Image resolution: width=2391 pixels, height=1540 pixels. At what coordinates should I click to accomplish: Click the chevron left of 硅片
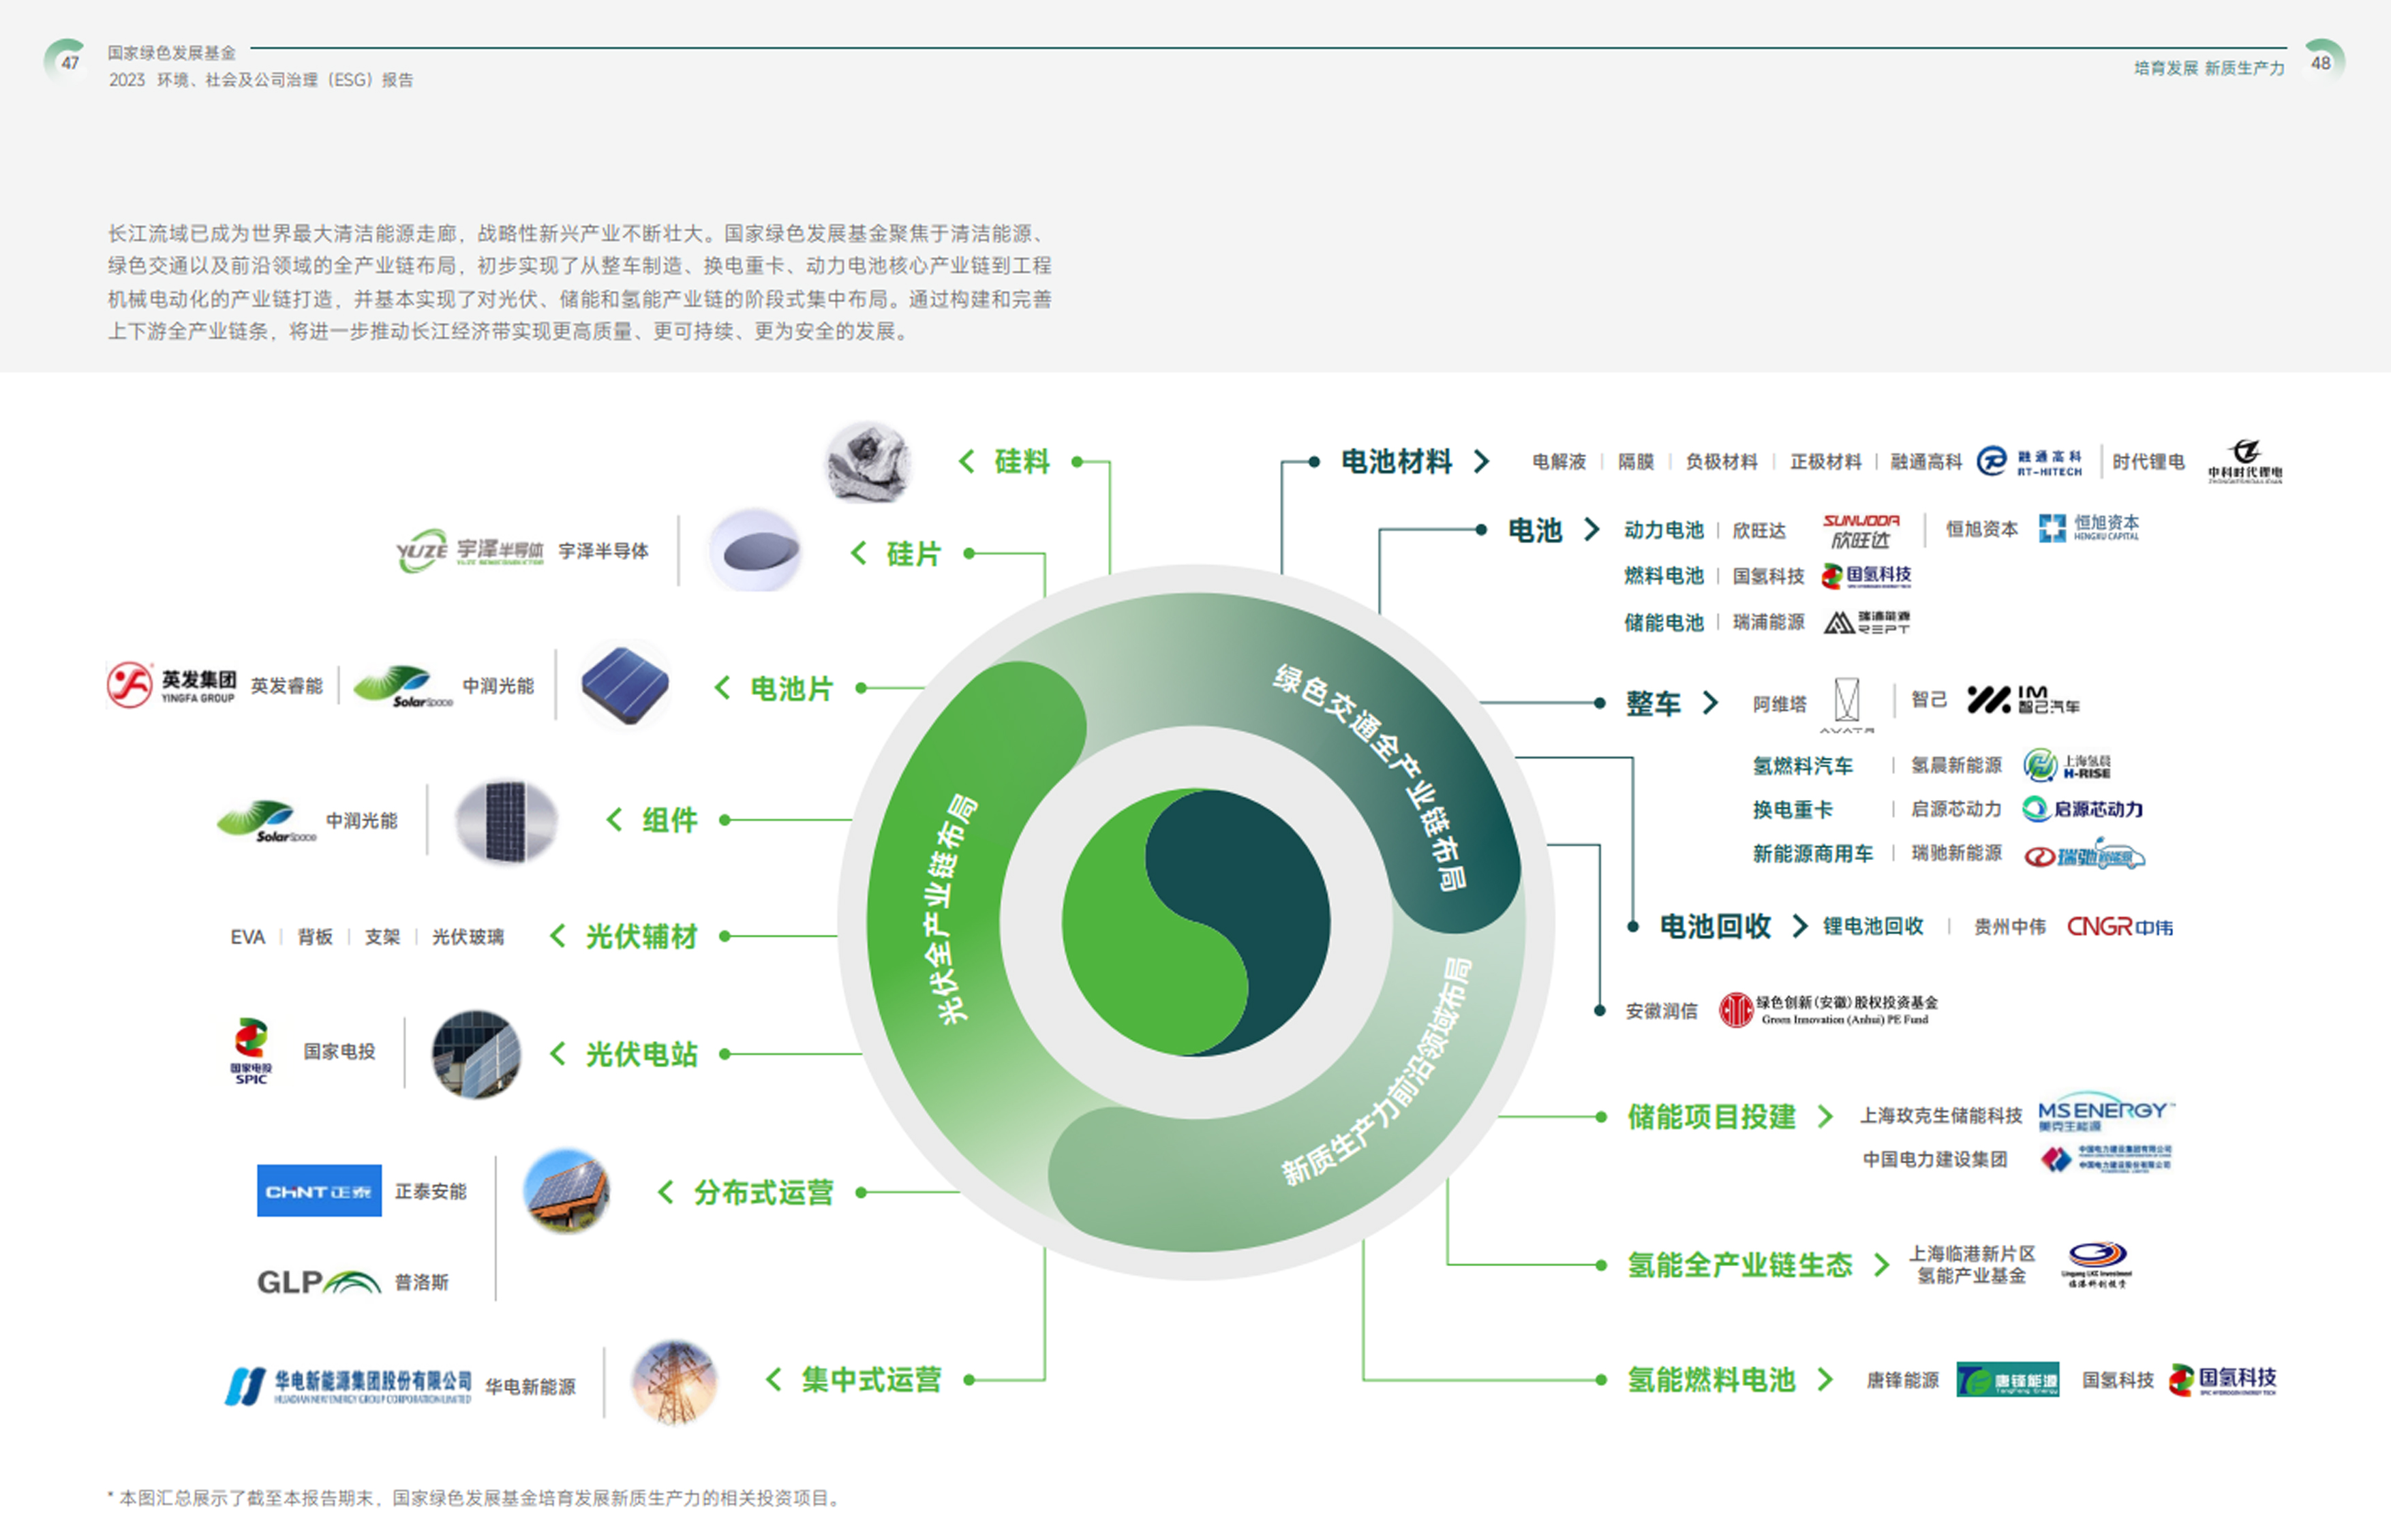pos(858,553)
